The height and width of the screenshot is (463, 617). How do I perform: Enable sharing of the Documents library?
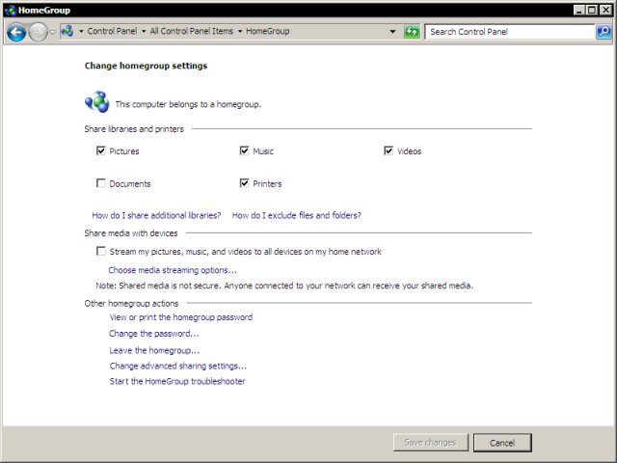[x=101, y=183]
